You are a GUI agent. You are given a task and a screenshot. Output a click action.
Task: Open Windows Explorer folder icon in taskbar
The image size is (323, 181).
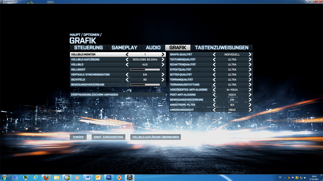coord(57,177)
